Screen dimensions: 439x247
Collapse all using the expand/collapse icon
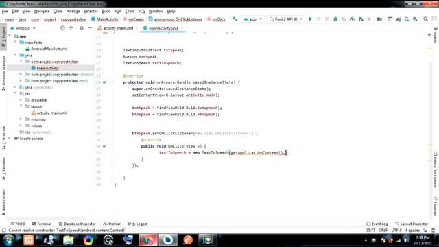coord(71,28)
